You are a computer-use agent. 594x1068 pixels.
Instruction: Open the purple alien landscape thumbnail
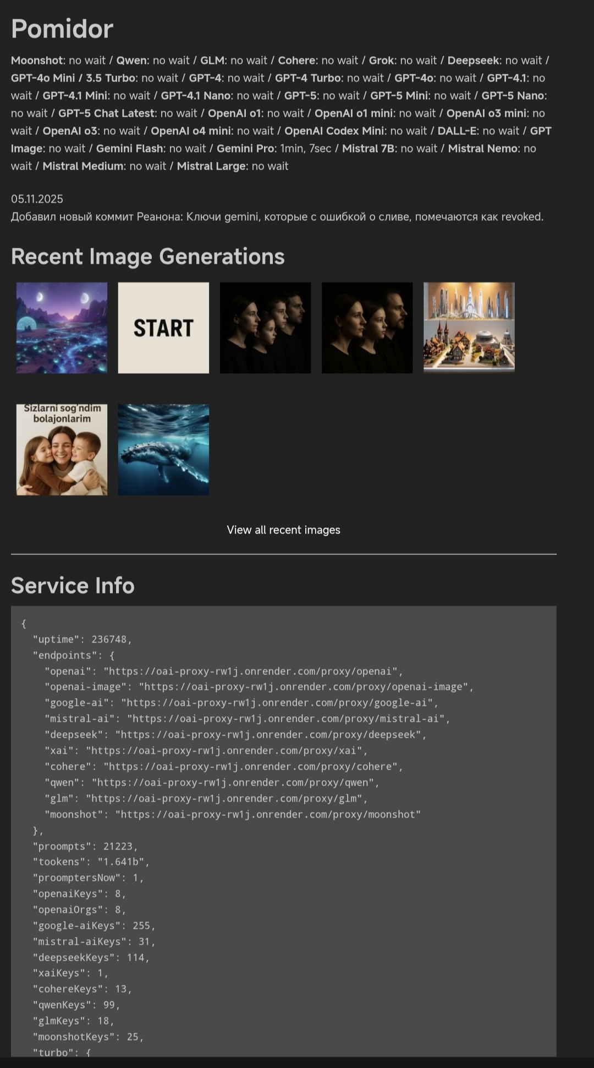[x=62, y=328]
